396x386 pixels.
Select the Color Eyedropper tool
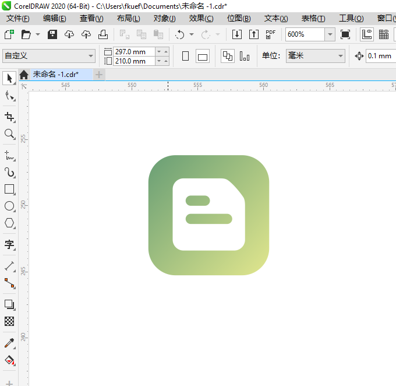point(9,343)
